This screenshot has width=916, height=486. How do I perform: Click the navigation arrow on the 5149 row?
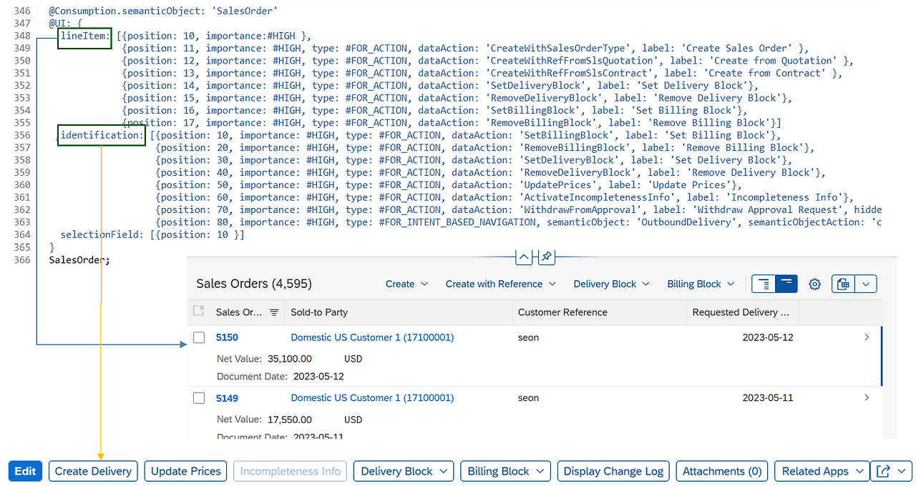pyautogui.click(x=866, y=397)
